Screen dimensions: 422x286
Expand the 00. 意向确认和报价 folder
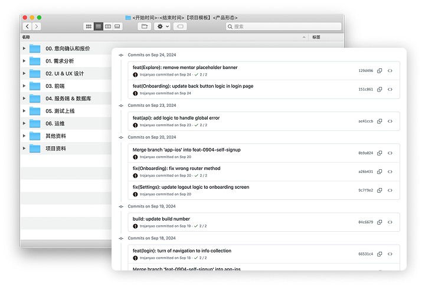(24, 48)
